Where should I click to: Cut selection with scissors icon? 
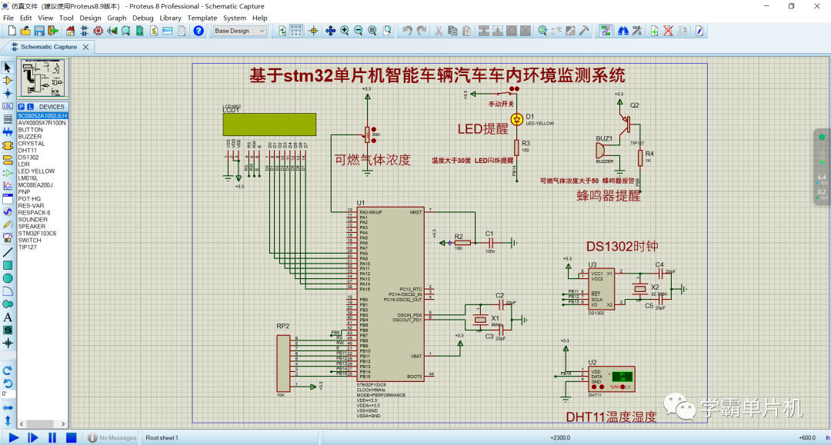tap(439, 32)
